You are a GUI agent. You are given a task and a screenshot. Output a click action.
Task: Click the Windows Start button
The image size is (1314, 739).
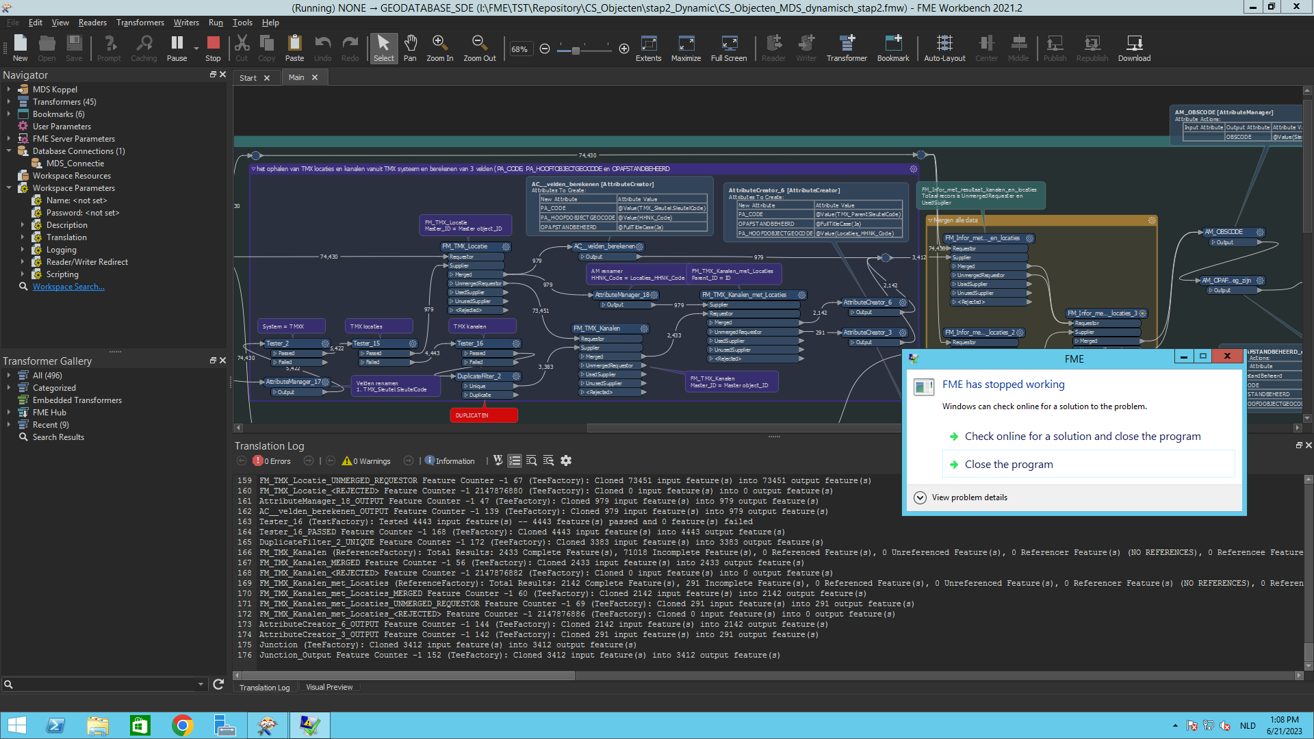[16, 725]
